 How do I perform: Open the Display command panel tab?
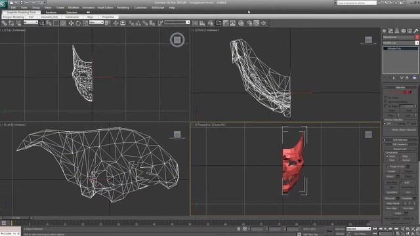pos(409,31)
